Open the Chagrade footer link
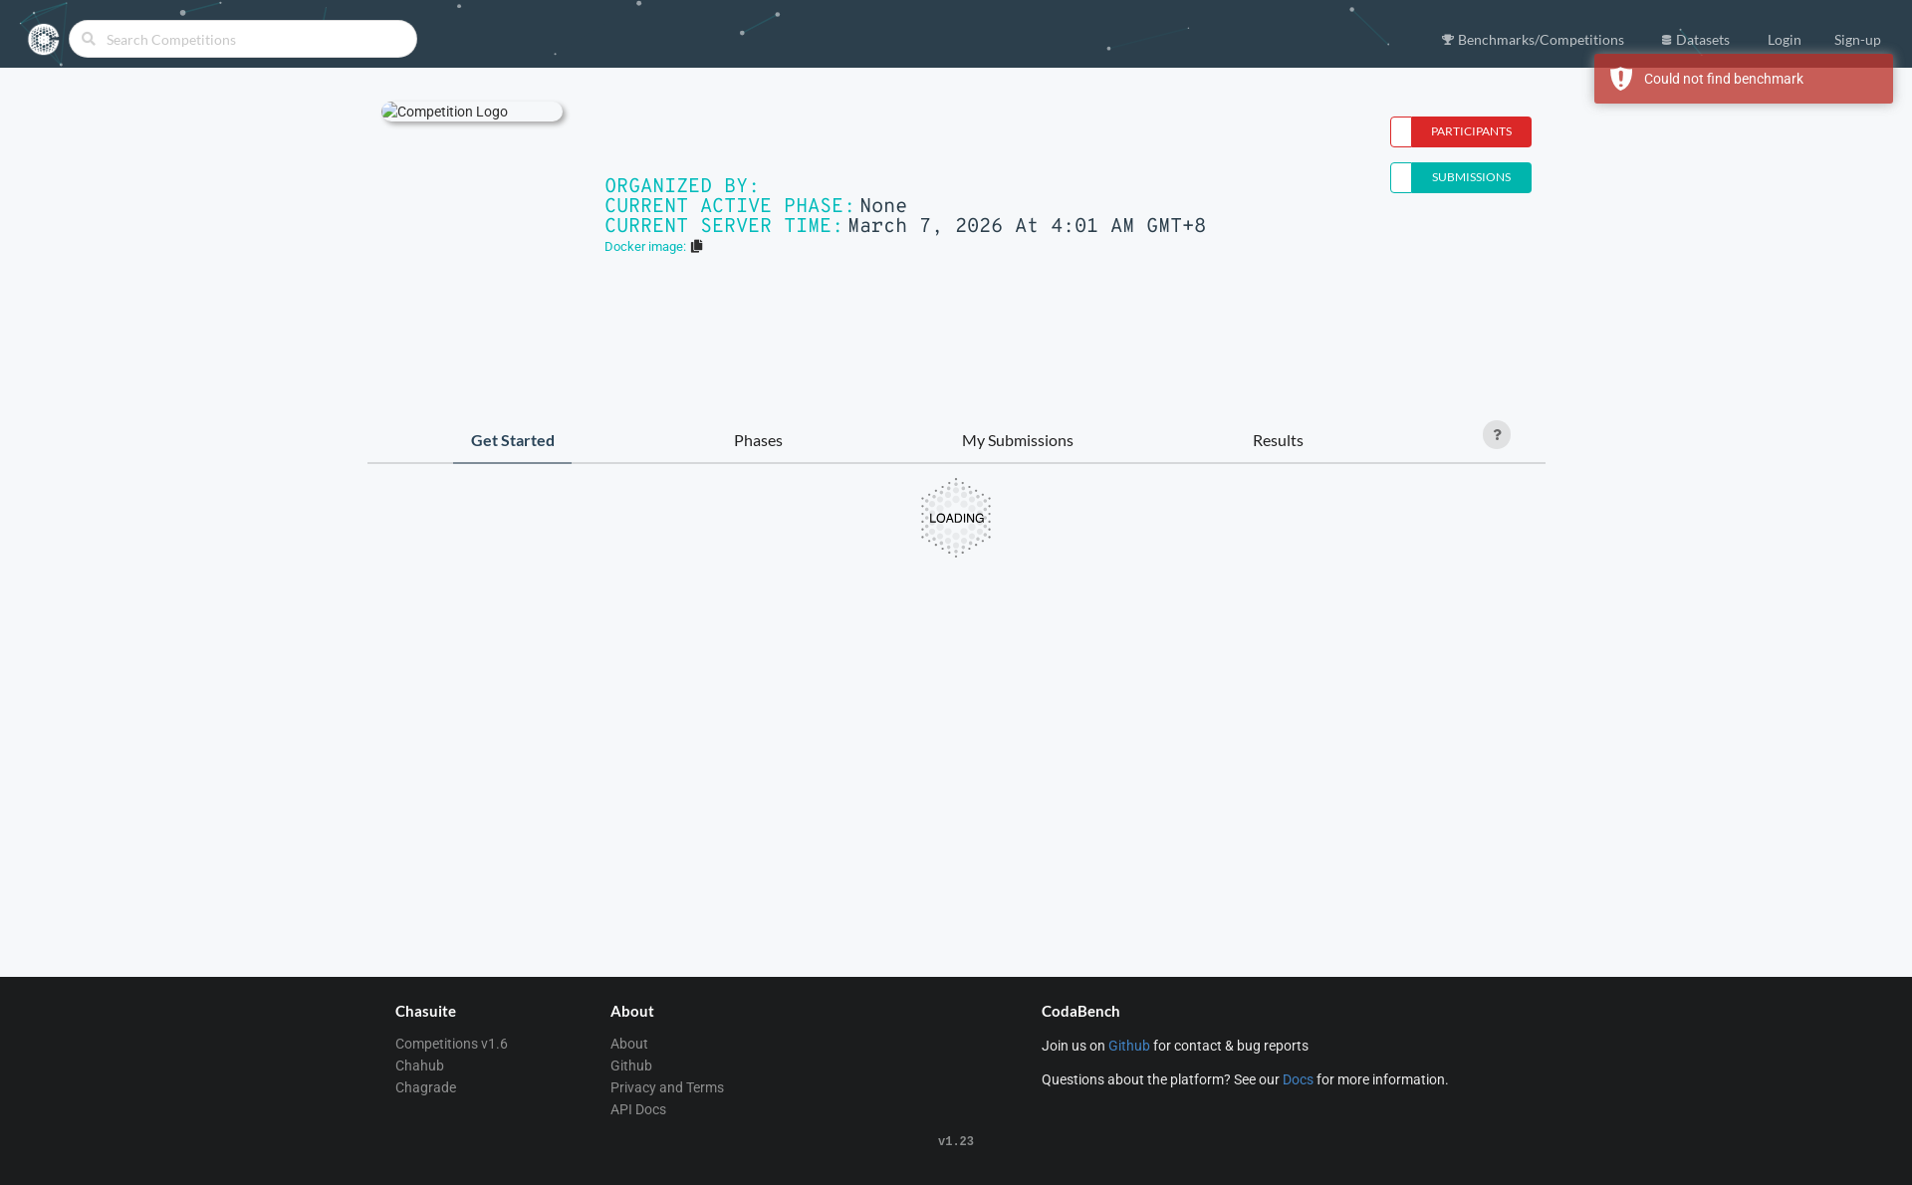Viewport: 1912px width, 1185px height. coord(425,1087)
